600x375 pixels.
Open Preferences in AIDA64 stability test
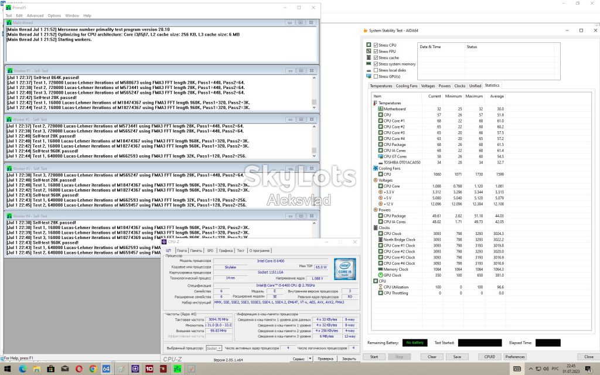514,357
